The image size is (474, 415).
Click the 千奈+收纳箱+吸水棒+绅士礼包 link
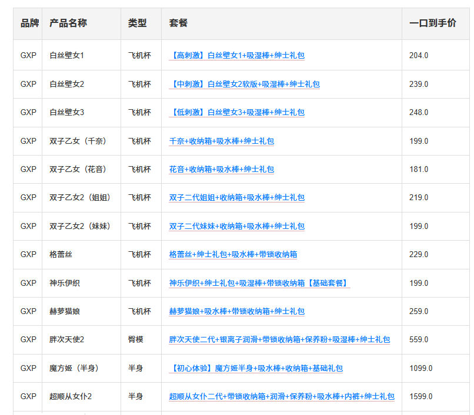pos(221,141)
